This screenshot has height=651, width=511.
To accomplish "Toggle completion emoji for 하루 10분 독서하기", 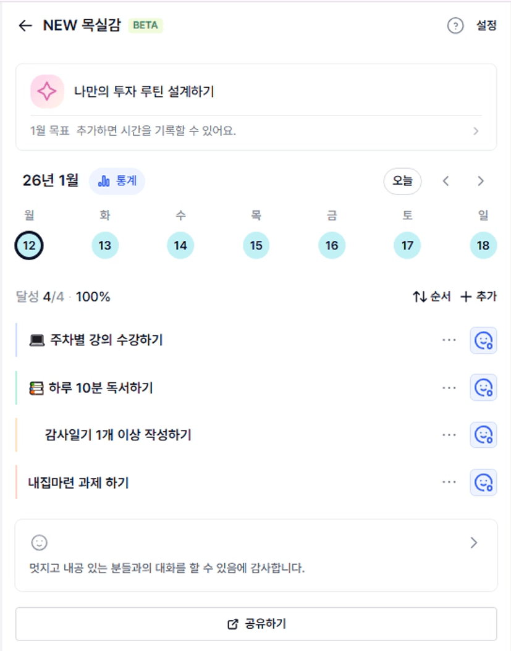I will tap(483, 388).
